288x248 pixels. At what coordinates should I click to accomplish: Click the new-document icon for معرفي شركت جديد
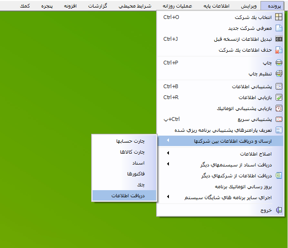[279, 28]
